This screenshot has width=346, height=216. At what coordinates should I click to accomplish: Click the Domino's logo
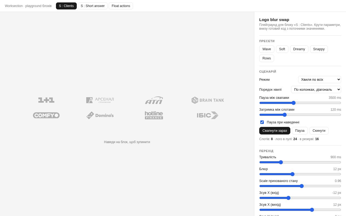coord(100,115)
